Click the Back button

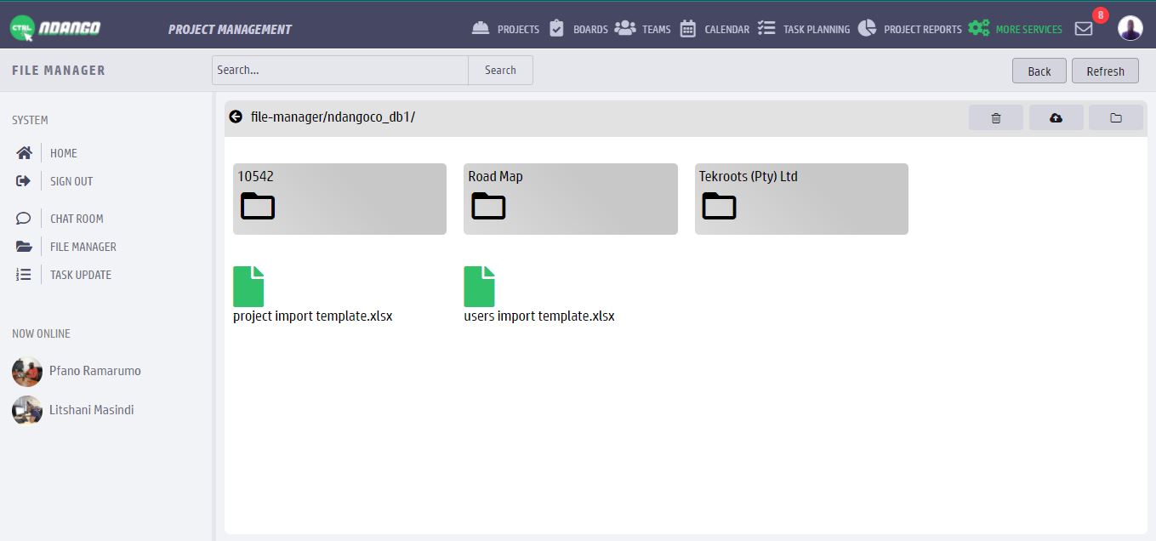[x=1039, y=71]
